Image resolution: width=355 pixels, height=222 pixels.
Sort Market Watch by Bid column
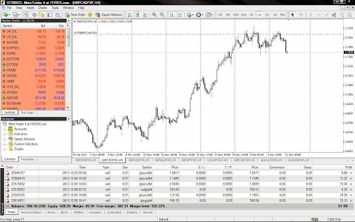43,26
